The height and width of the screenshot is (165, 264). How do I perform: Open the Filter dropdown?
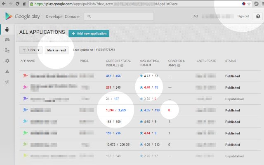31,50
